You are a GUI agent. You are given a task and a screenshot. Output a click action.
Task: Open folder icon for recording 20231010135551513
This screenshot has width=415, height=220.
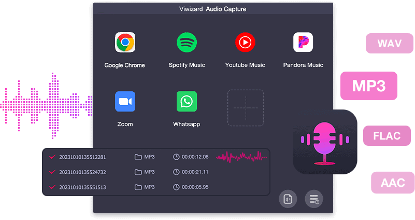tap(138, 187)
